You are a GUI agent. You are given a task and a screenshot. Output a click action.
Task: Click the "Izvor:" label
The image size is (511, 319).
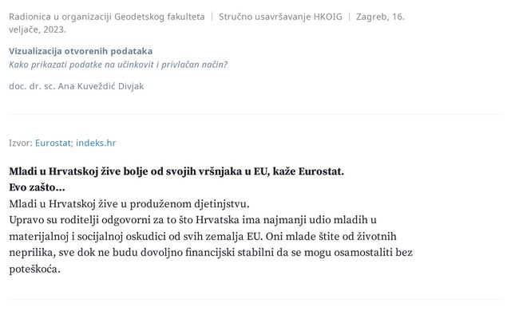tap(20, 143)
